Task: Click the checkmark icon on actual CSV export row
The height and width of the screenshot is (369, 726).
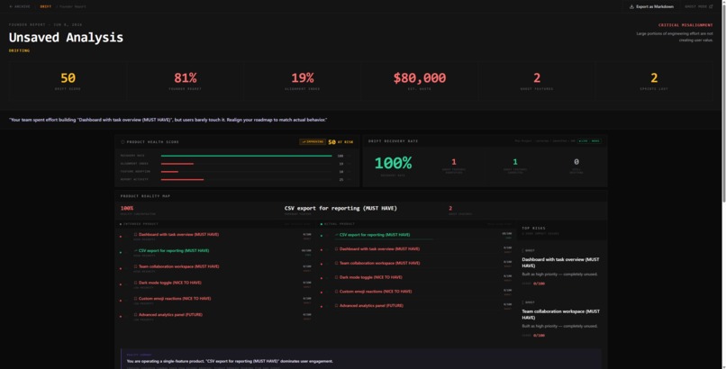Action: [x=336, y=234]
